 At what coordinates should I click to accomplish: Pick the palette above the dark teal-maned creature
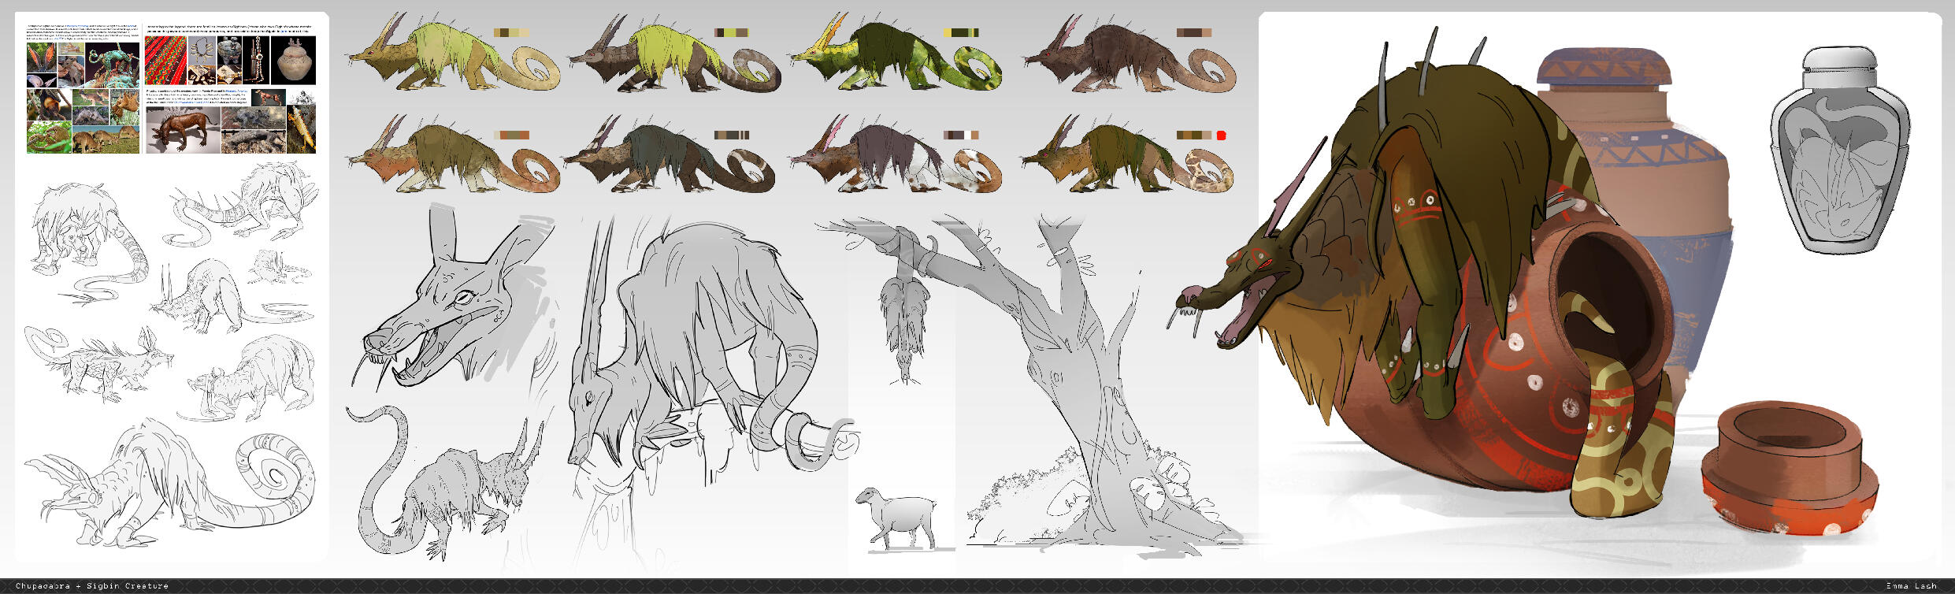pos(731,136)
